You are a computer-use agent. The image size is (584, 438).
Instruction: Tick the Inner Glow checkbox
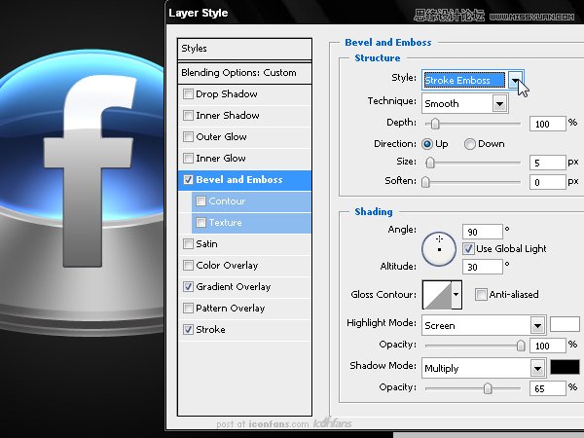[188, 159]
